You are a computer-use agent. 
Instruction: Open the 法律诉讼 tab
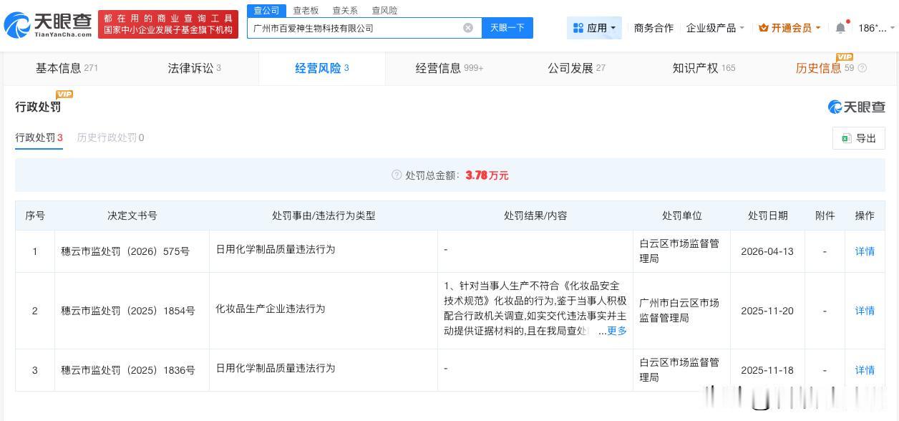[x=194, y=68]
